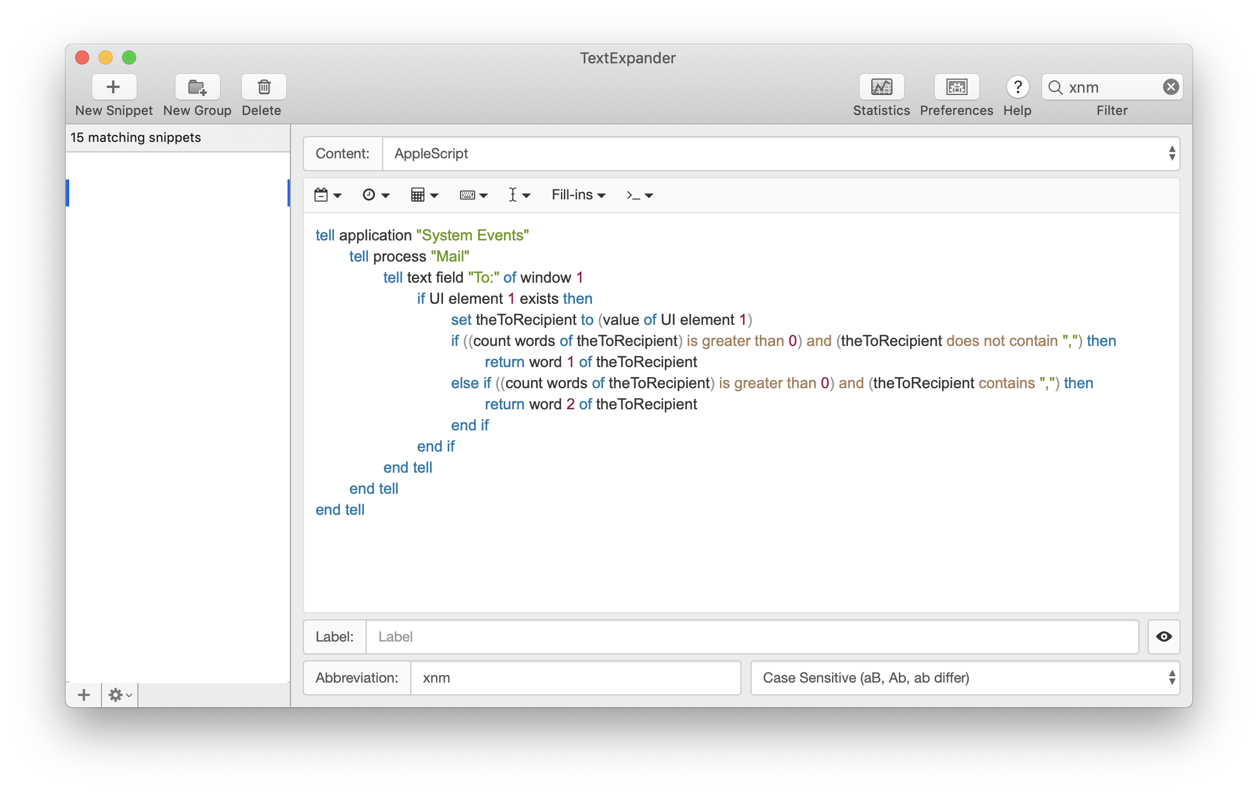Image resolution: width=1258 pixels, height=794 pixels.
Task: Open the Content type AppleScript dropdown
Action: 780,154
